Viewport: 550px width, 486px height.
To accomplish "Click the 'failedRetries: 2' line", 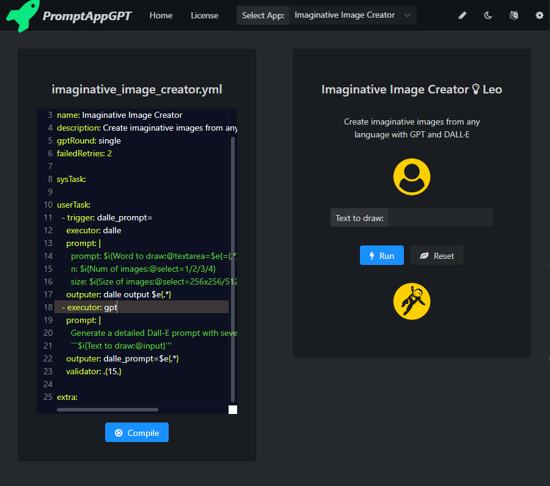I will coord(84,153).
